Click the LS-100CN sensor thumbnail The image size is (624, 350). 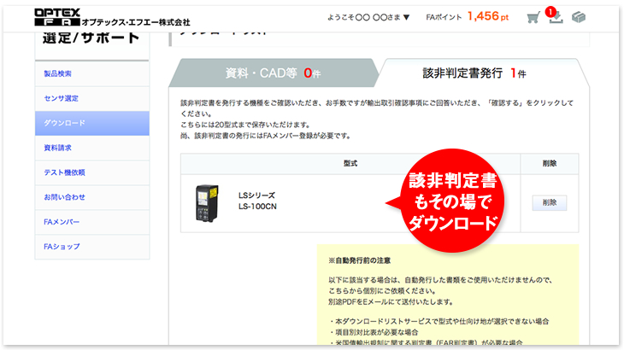pos(208,201)
